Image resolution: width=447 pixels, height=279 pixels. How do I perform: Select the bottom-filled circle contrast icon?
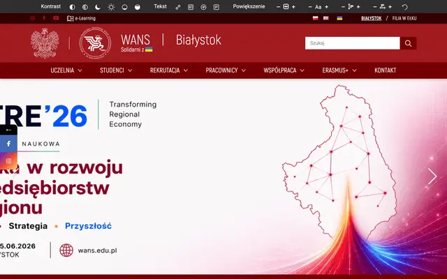[x=124, y=7]
